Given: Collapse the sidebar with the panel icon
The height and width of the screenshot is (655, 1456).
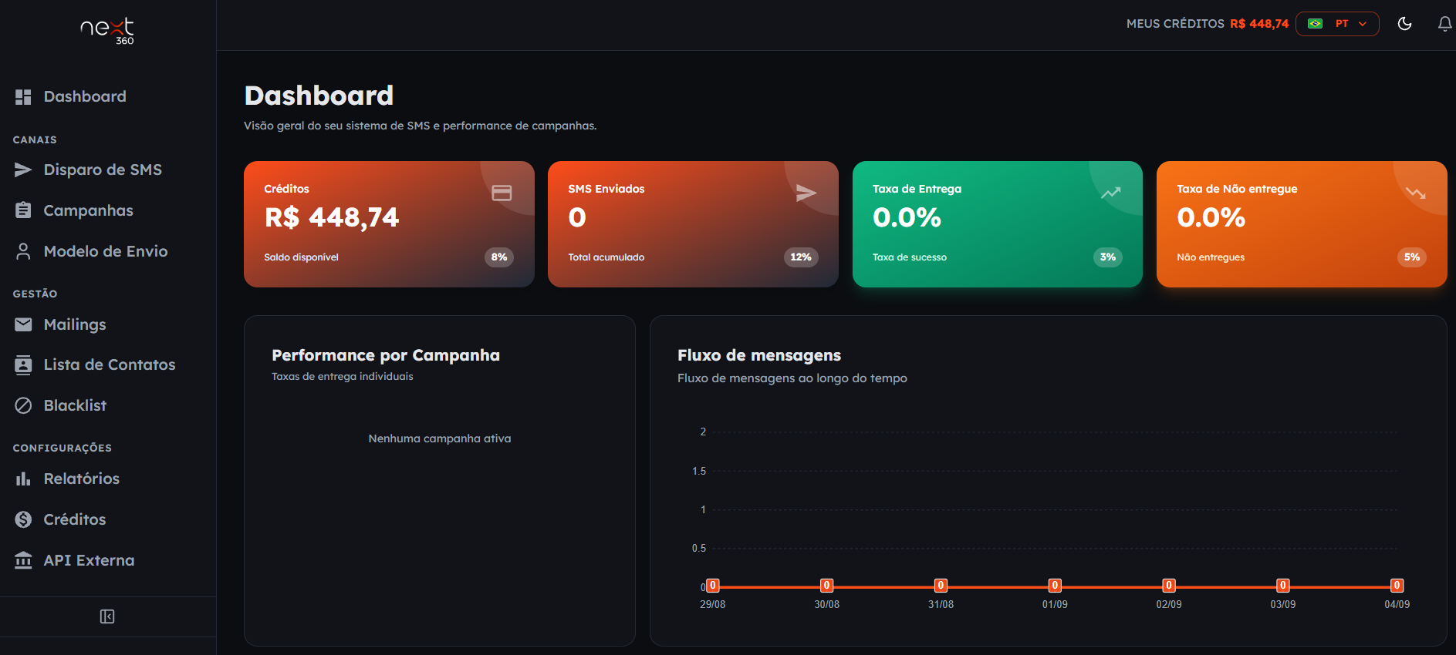Looking at the screenshot, I should click(x=107, y=616).
